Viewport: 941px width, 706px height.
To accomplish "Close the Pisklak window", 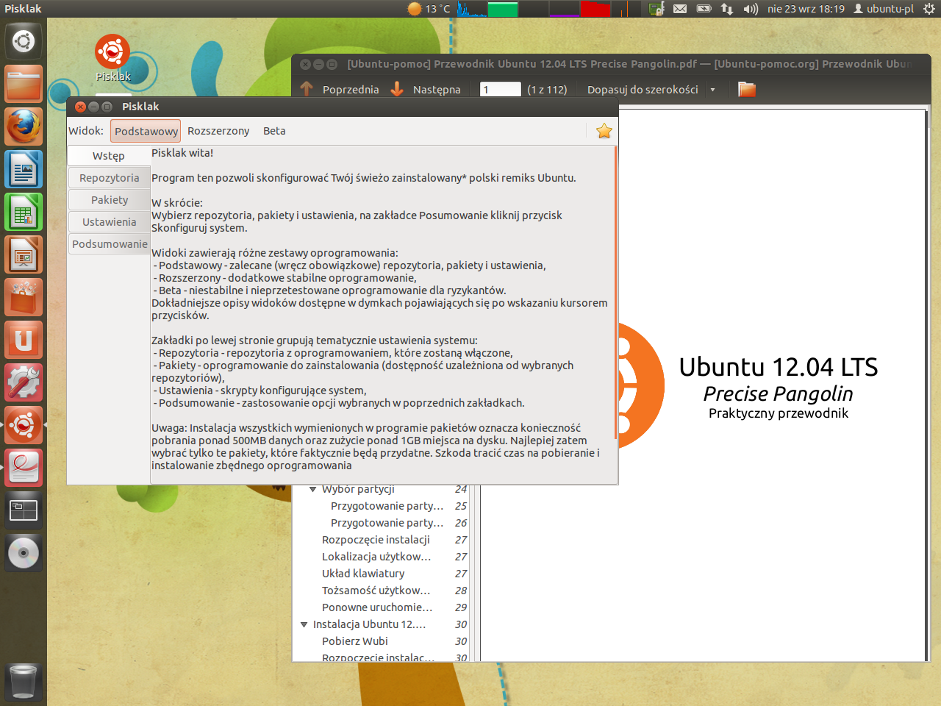I will (80, 107).
